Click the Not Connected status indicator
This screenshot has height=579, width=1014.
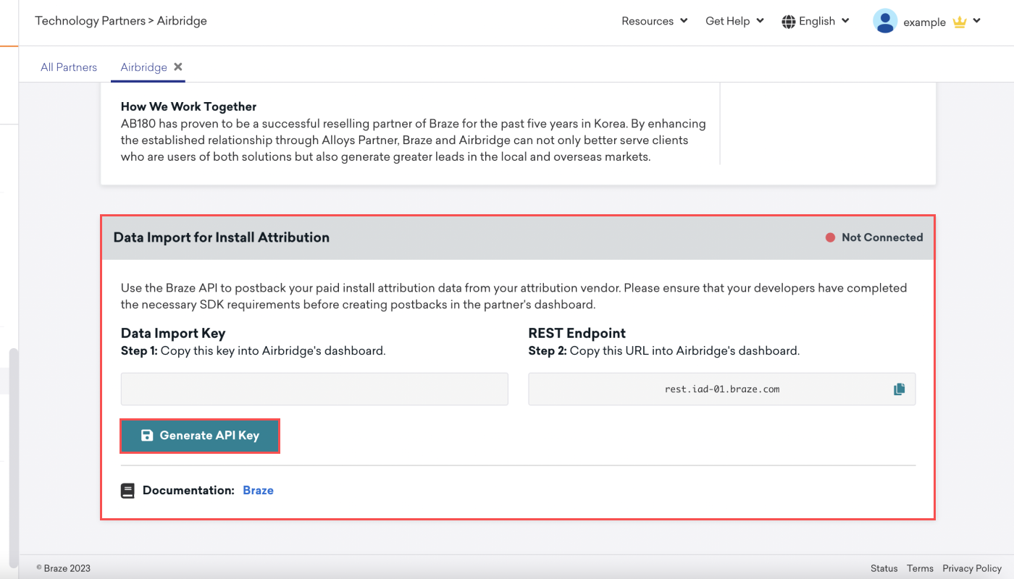874,237
